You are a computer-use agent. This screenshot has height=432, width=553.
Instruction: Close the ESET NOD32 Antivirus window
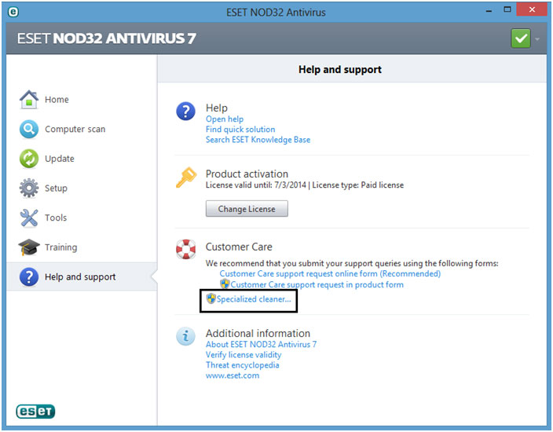click(532, 9)
